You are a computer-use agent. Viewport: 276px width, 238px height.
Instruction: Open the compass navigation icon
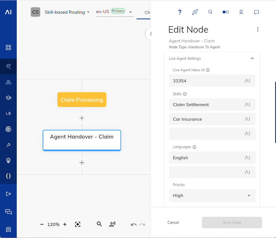pos(195,12)
